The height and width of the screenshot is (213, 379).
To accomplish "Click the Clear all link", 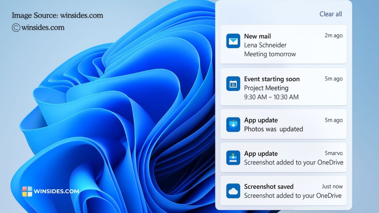I will click(x=331, y=14).
